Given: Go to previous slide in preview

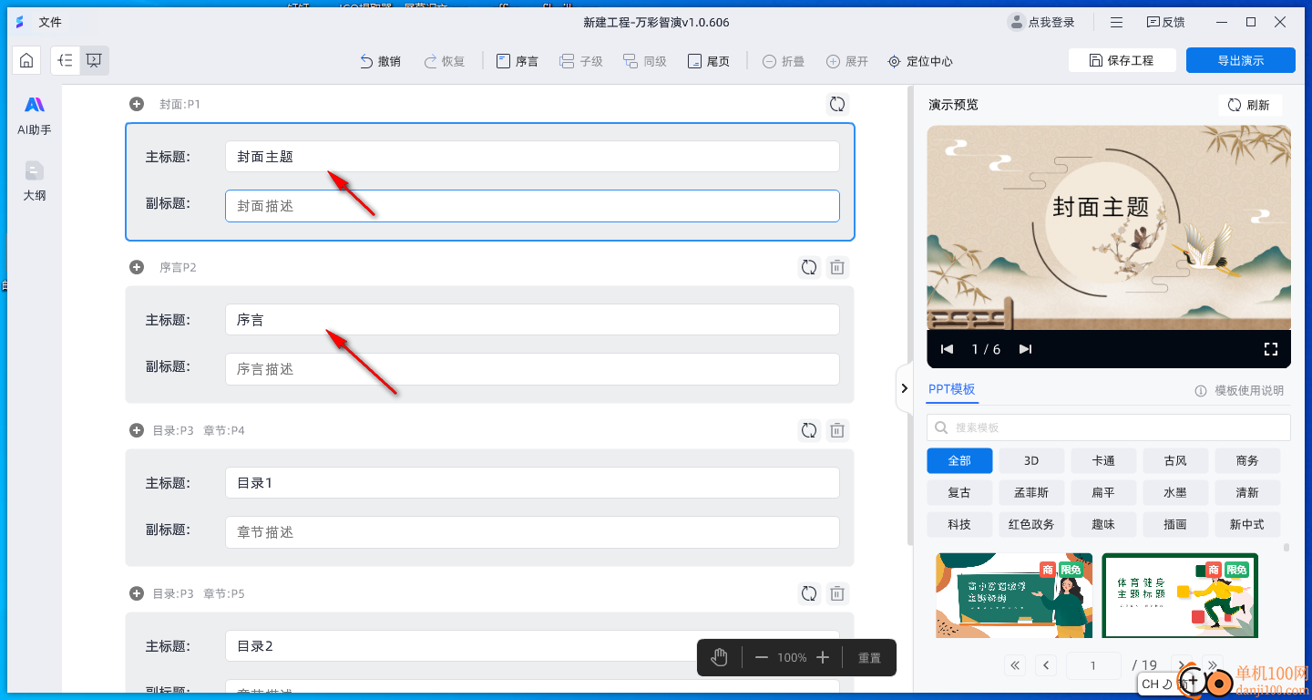Looking at the screenshot, I should pos(948,349).
